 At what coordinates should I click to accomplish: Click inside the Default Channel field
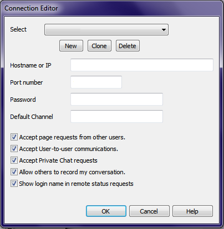pyautogui.click(x=116, y=116)
